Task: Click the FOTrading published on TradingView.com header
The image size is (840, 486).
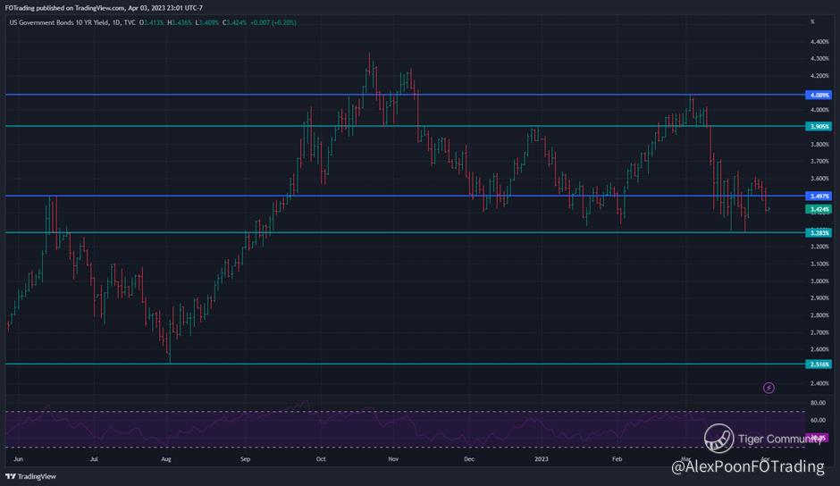Action: point(104,8)
